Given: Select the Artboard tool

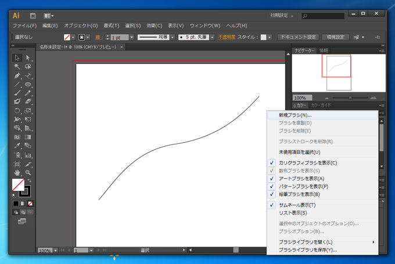Looking at the screenshot, I should (x=17, y=164).
